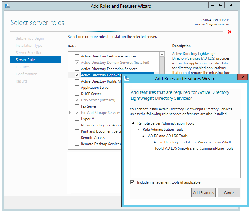Image resolution: width=252 pixels, height=213 pixels.
Task: Expand File And Storage Services node
Action: click(x=70, y=113)
